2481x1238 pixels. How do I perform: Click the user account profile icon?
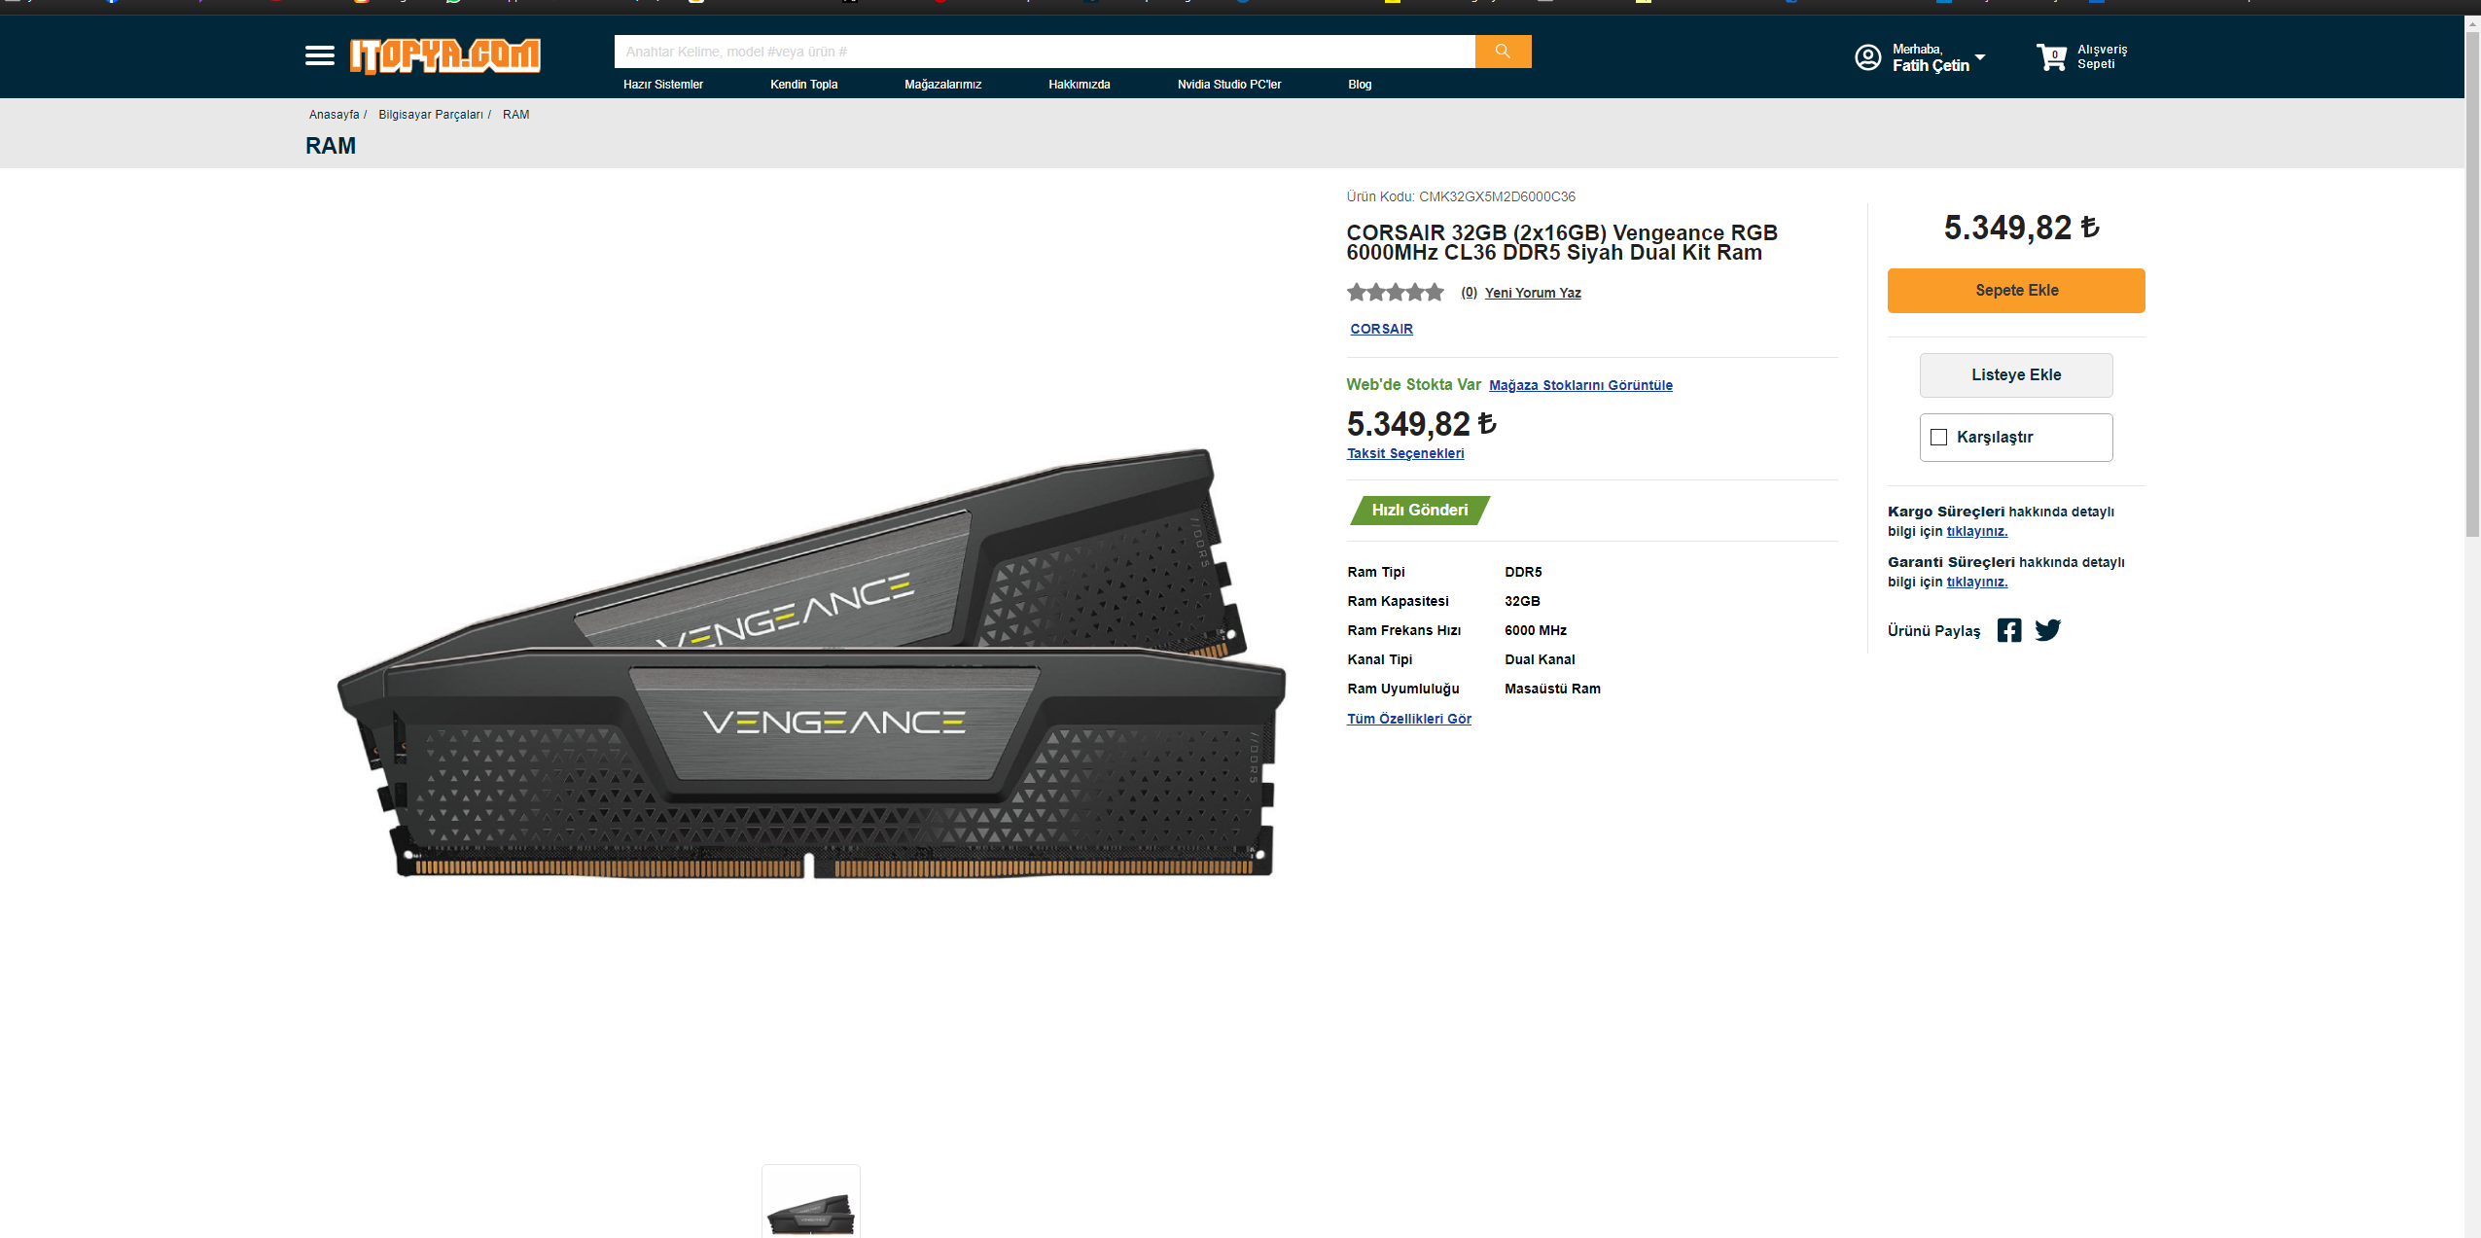coord(1867,57)
